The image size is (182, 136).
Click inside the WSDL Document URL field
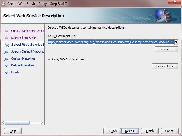[111, 42]
